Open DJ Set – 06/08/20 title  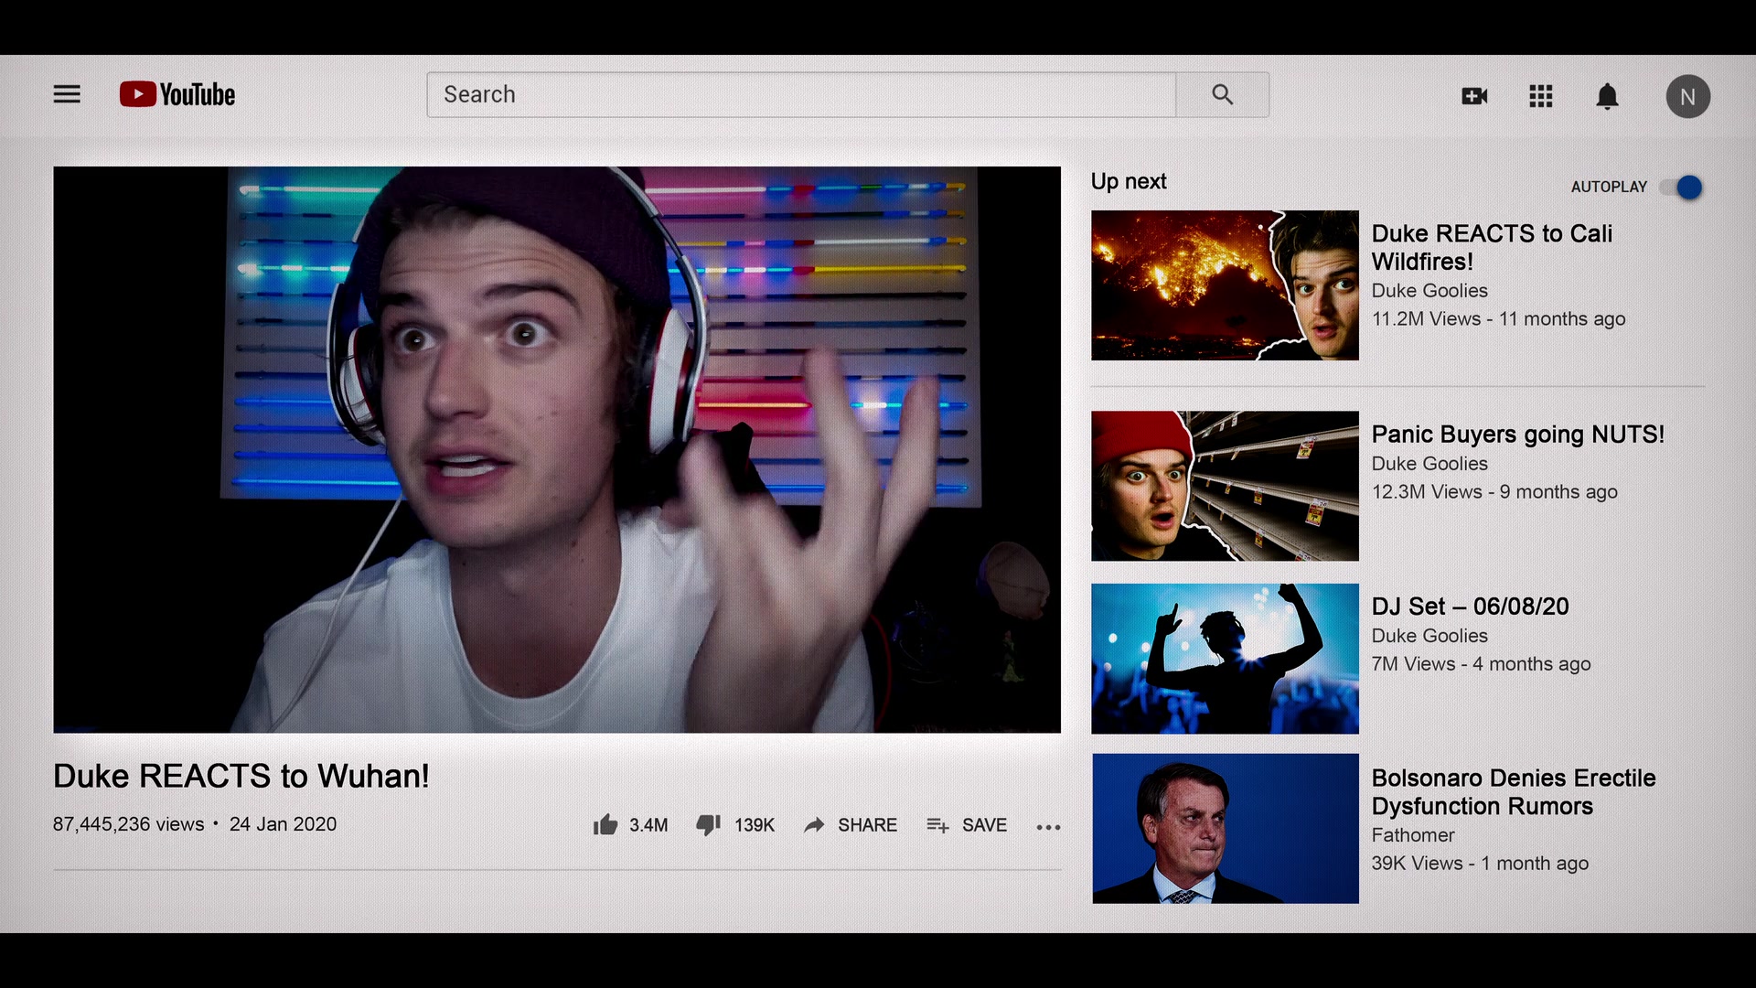point(1470,606)
